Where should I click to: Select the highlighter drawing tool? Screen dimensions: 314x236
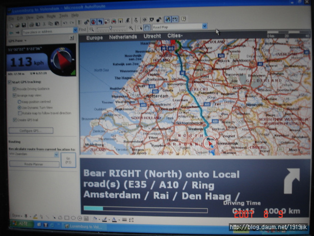tap(35, 216)
